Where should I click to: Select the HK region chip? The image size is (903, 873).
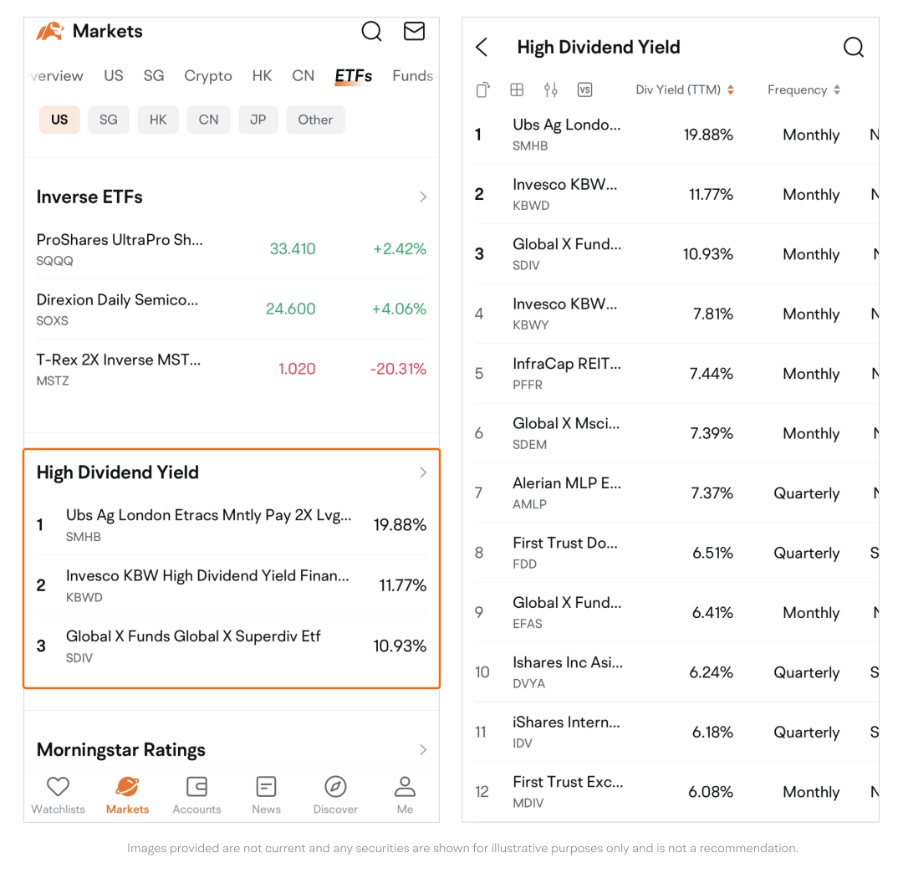tap(158, 120)
